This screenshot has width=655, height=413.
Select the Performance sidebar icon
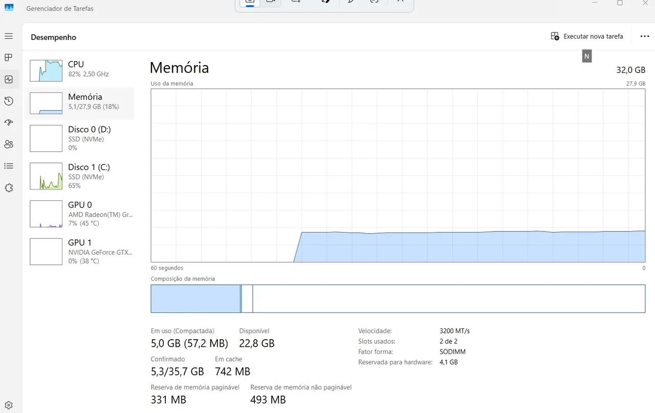(8, 79)
